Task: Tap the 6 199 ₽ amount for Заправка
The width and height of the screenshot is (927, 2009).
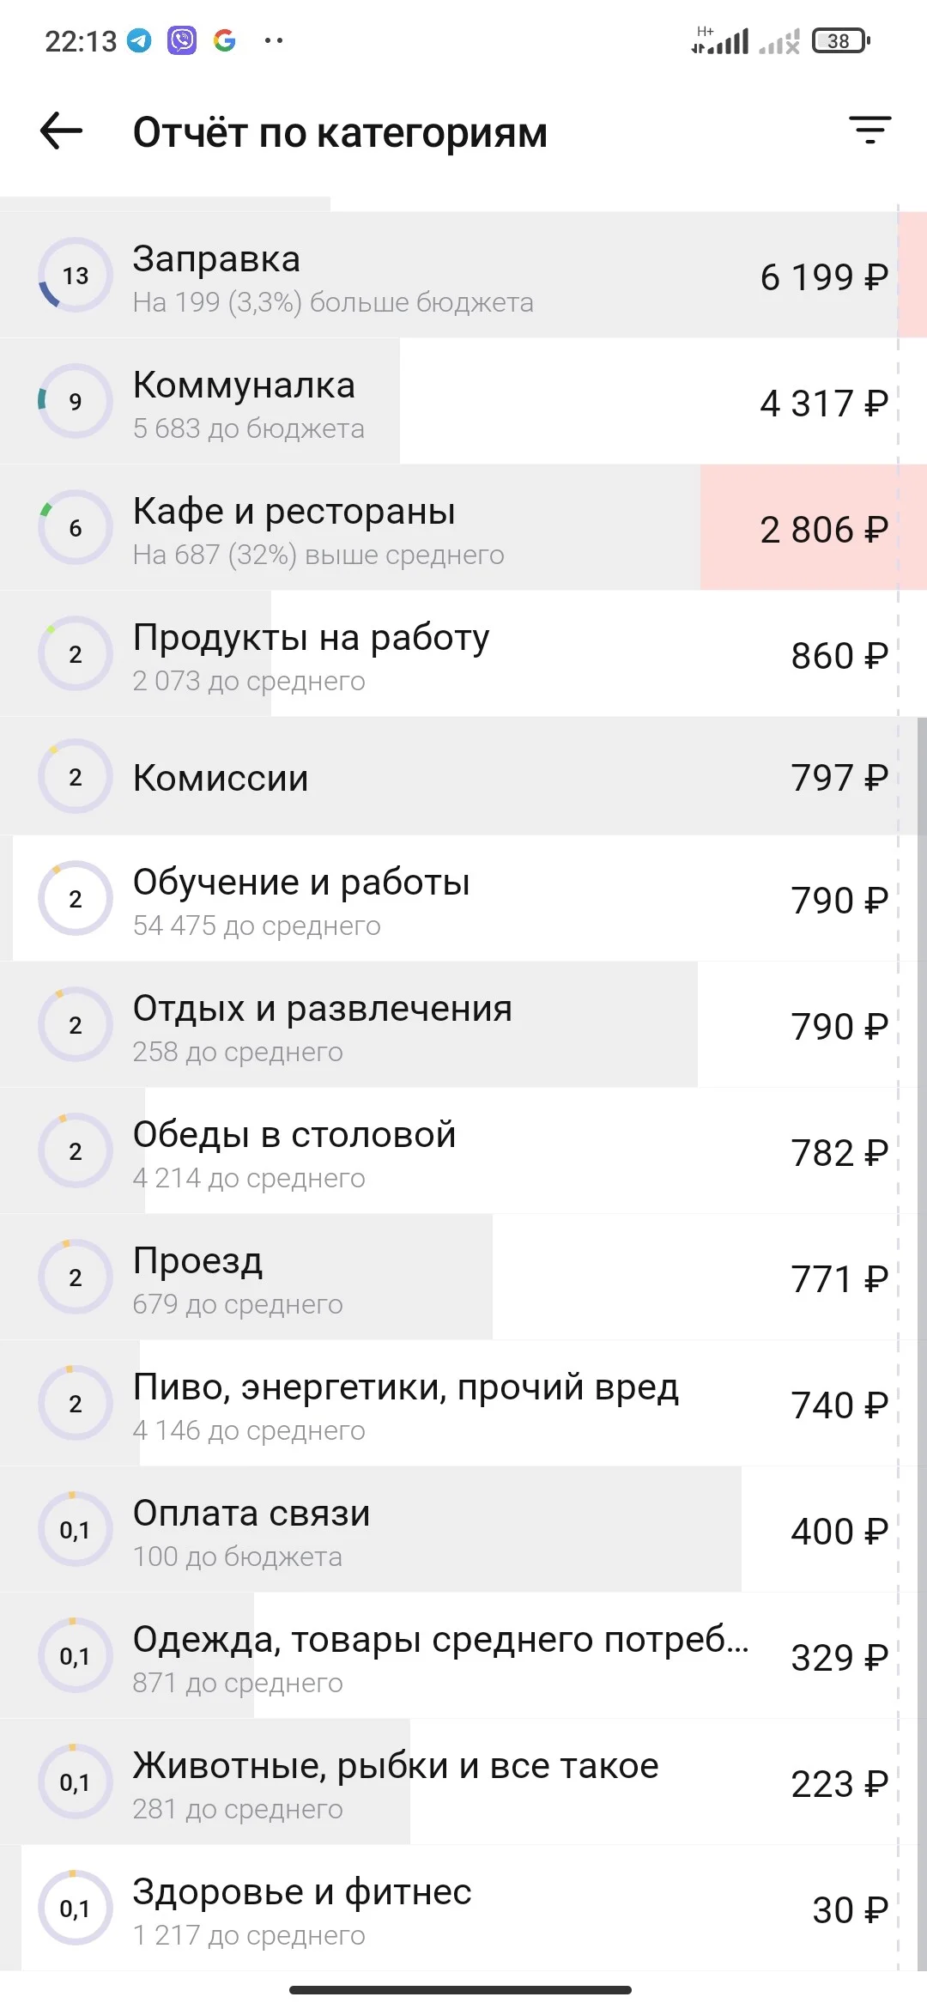Action: click(824, 276)
